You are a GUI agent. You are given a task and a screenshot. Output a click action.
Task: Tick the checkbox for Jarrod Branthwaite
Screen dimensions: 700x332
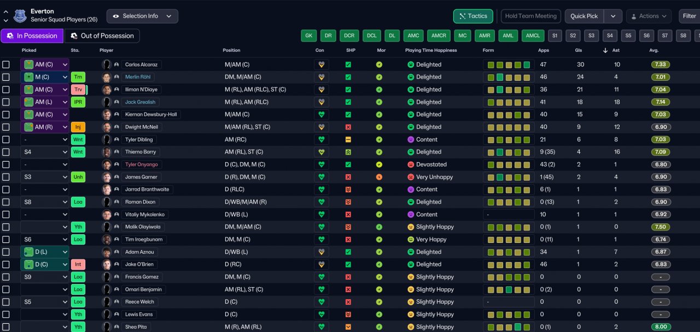click(x=6, y=189)
